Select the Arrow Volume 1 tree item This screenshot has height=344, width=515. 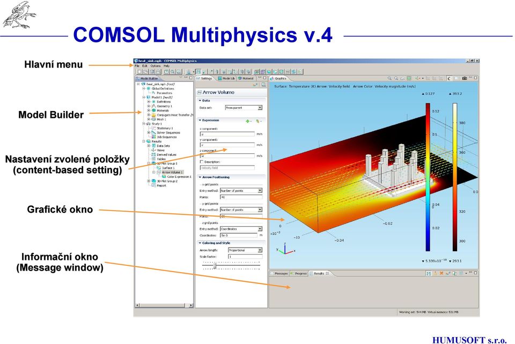(172, 172)
